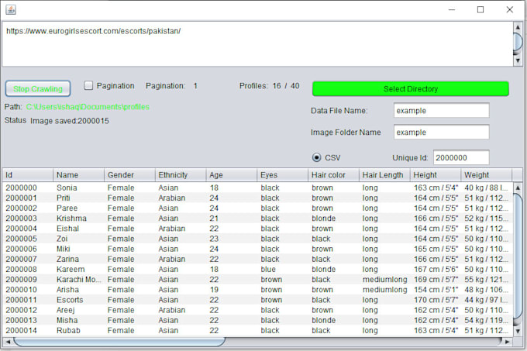Click the Hair color column header
Screen dimensions: 527x351
click(333, 175)
